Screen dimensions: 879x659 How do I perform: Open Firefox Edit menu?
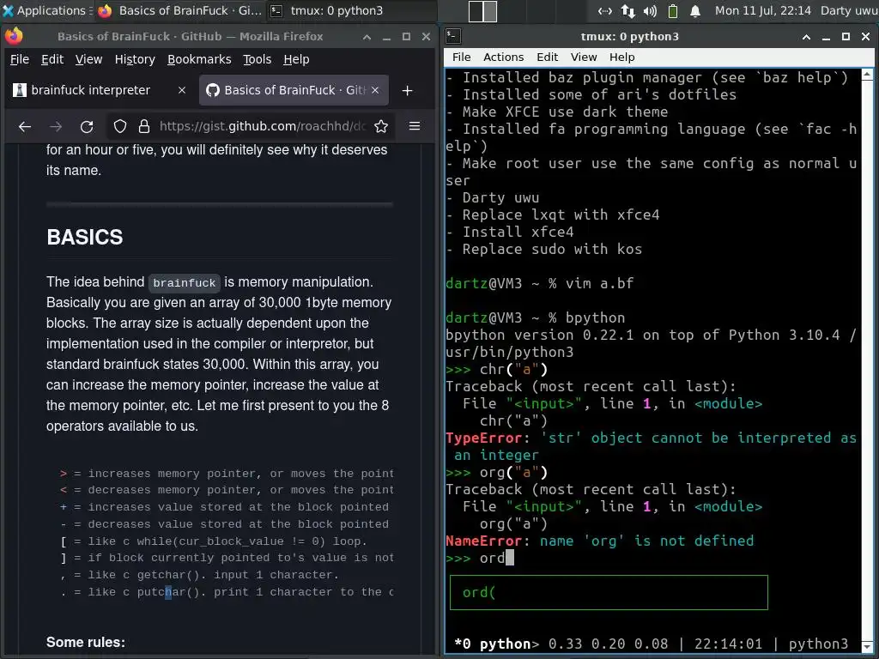(52, 59)
